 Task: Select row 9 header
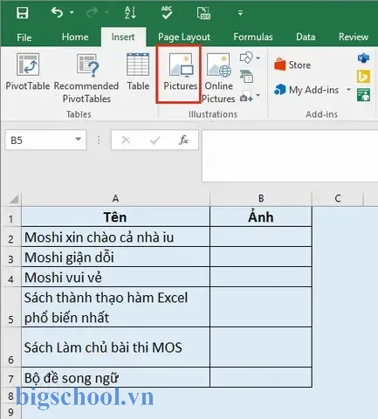point(10,412)
